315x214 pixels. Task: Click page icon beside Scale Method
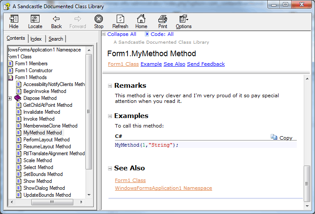(19, 160)
